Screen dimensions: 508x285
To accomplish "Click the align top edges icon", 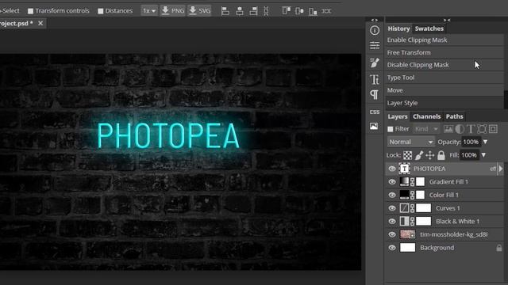I will [x=286, y=11].
